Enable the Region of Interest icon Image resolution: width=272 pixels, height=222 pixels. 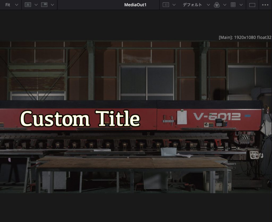[x=166, y=5]
